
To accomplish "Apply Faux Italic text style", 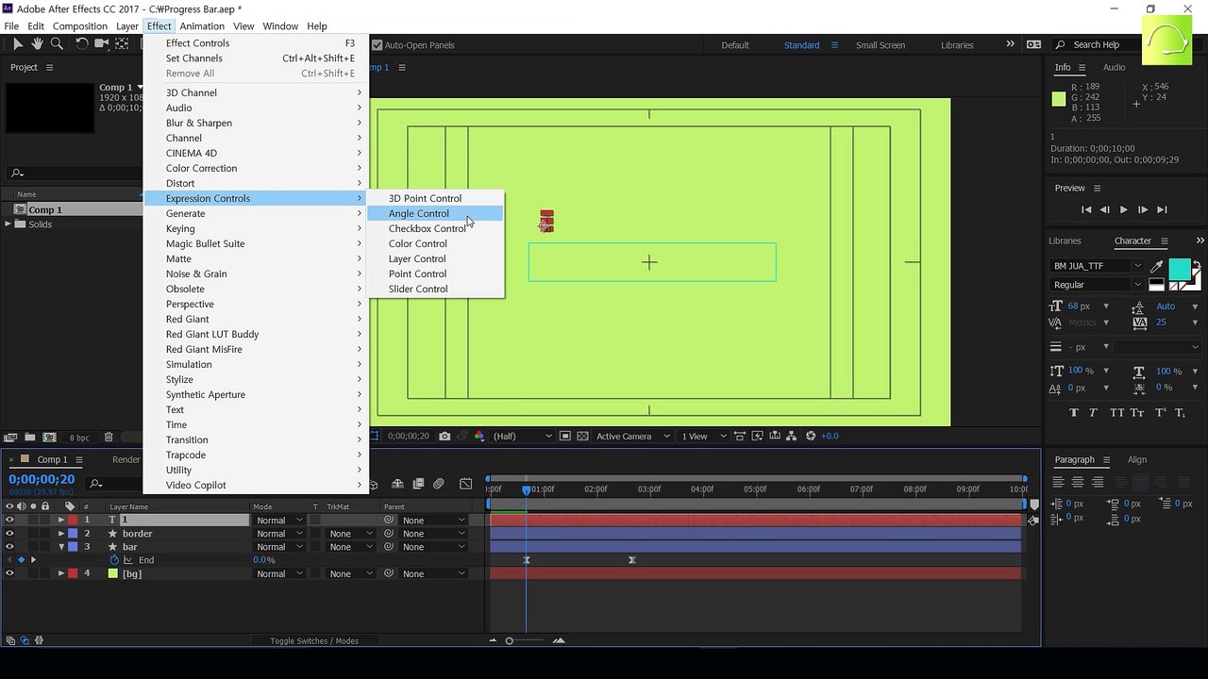I will click(1093, 413).
